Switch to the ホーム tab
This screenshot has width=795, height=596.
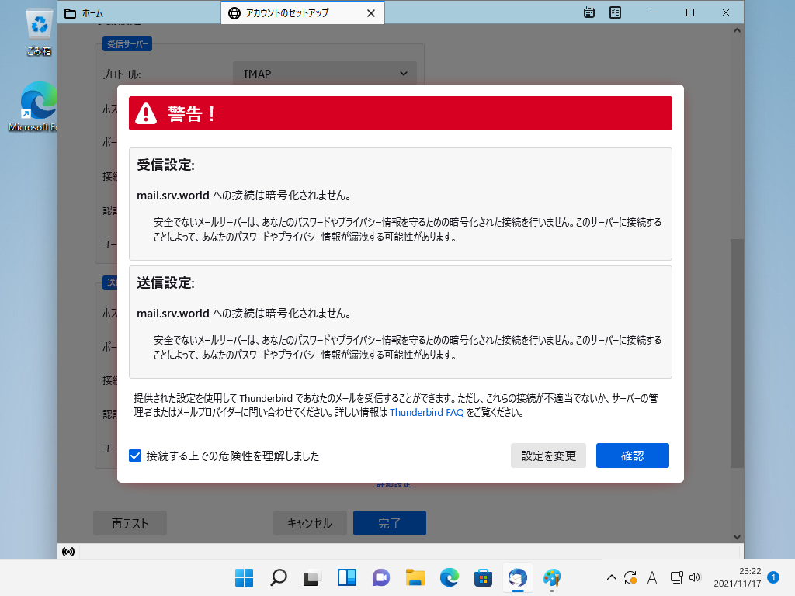pos(138,13)
